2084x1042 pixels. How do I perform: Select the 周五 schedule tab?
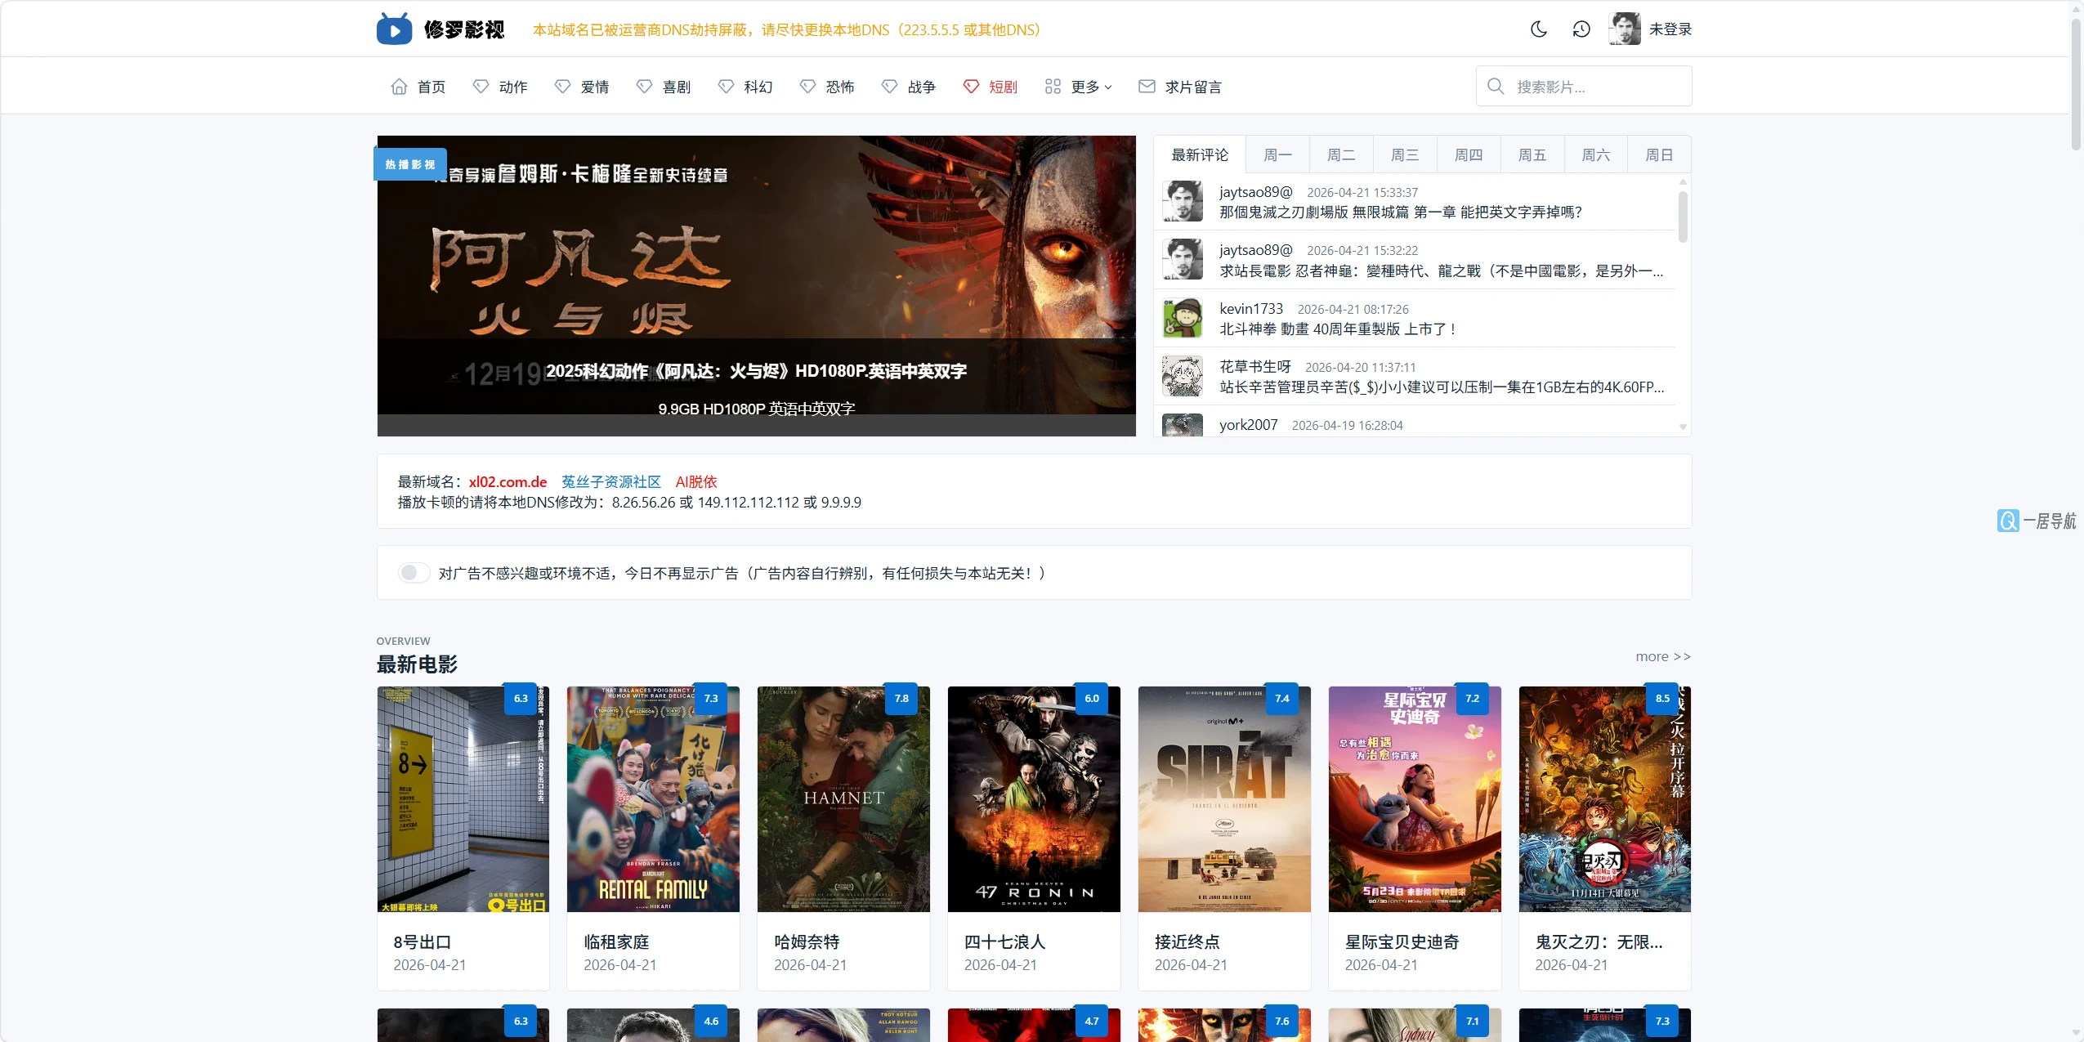1531,154
